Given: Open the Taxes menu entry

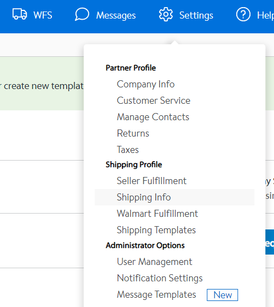Looking at the screenshot, I should [127, 150].
